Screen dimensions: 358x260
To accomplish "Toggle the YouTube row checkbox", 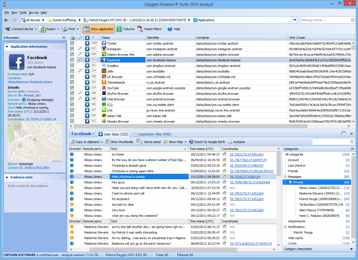I will (x=72, y=88).
